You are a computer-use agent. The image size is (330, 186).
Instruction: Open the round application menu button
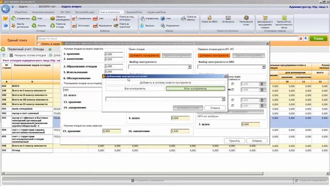(6, 9)
